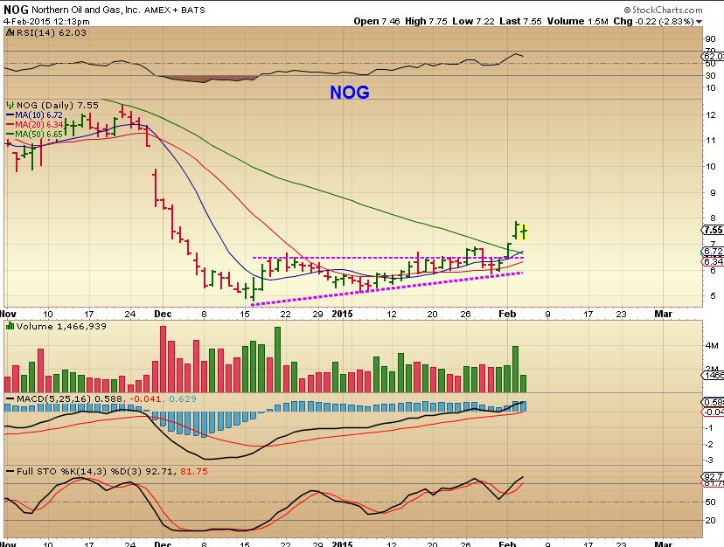Image resolution: width=724 pixels, height=547 pixels.
Task: Select the NOG (Daily) 7.55 legend label
Action: (x=57, y=105)
